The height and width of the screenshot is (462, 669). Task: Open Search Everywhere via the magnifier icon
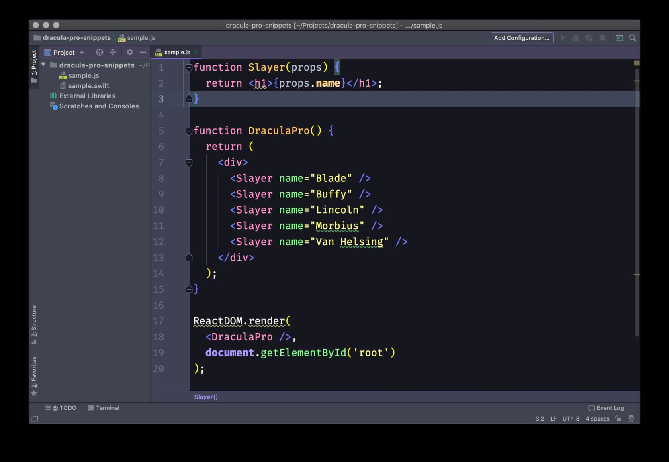[632, 38]
